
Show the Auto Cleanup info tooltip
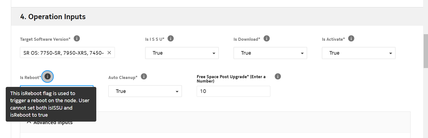click(x=144, y=77)
